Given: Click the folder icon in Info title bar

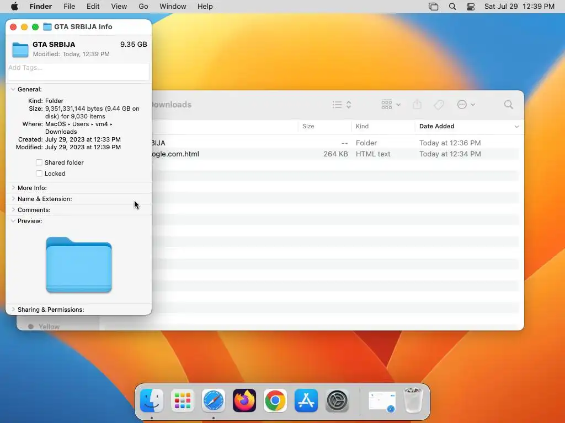Looking at the screenshot, I should (x=47, y=26).
